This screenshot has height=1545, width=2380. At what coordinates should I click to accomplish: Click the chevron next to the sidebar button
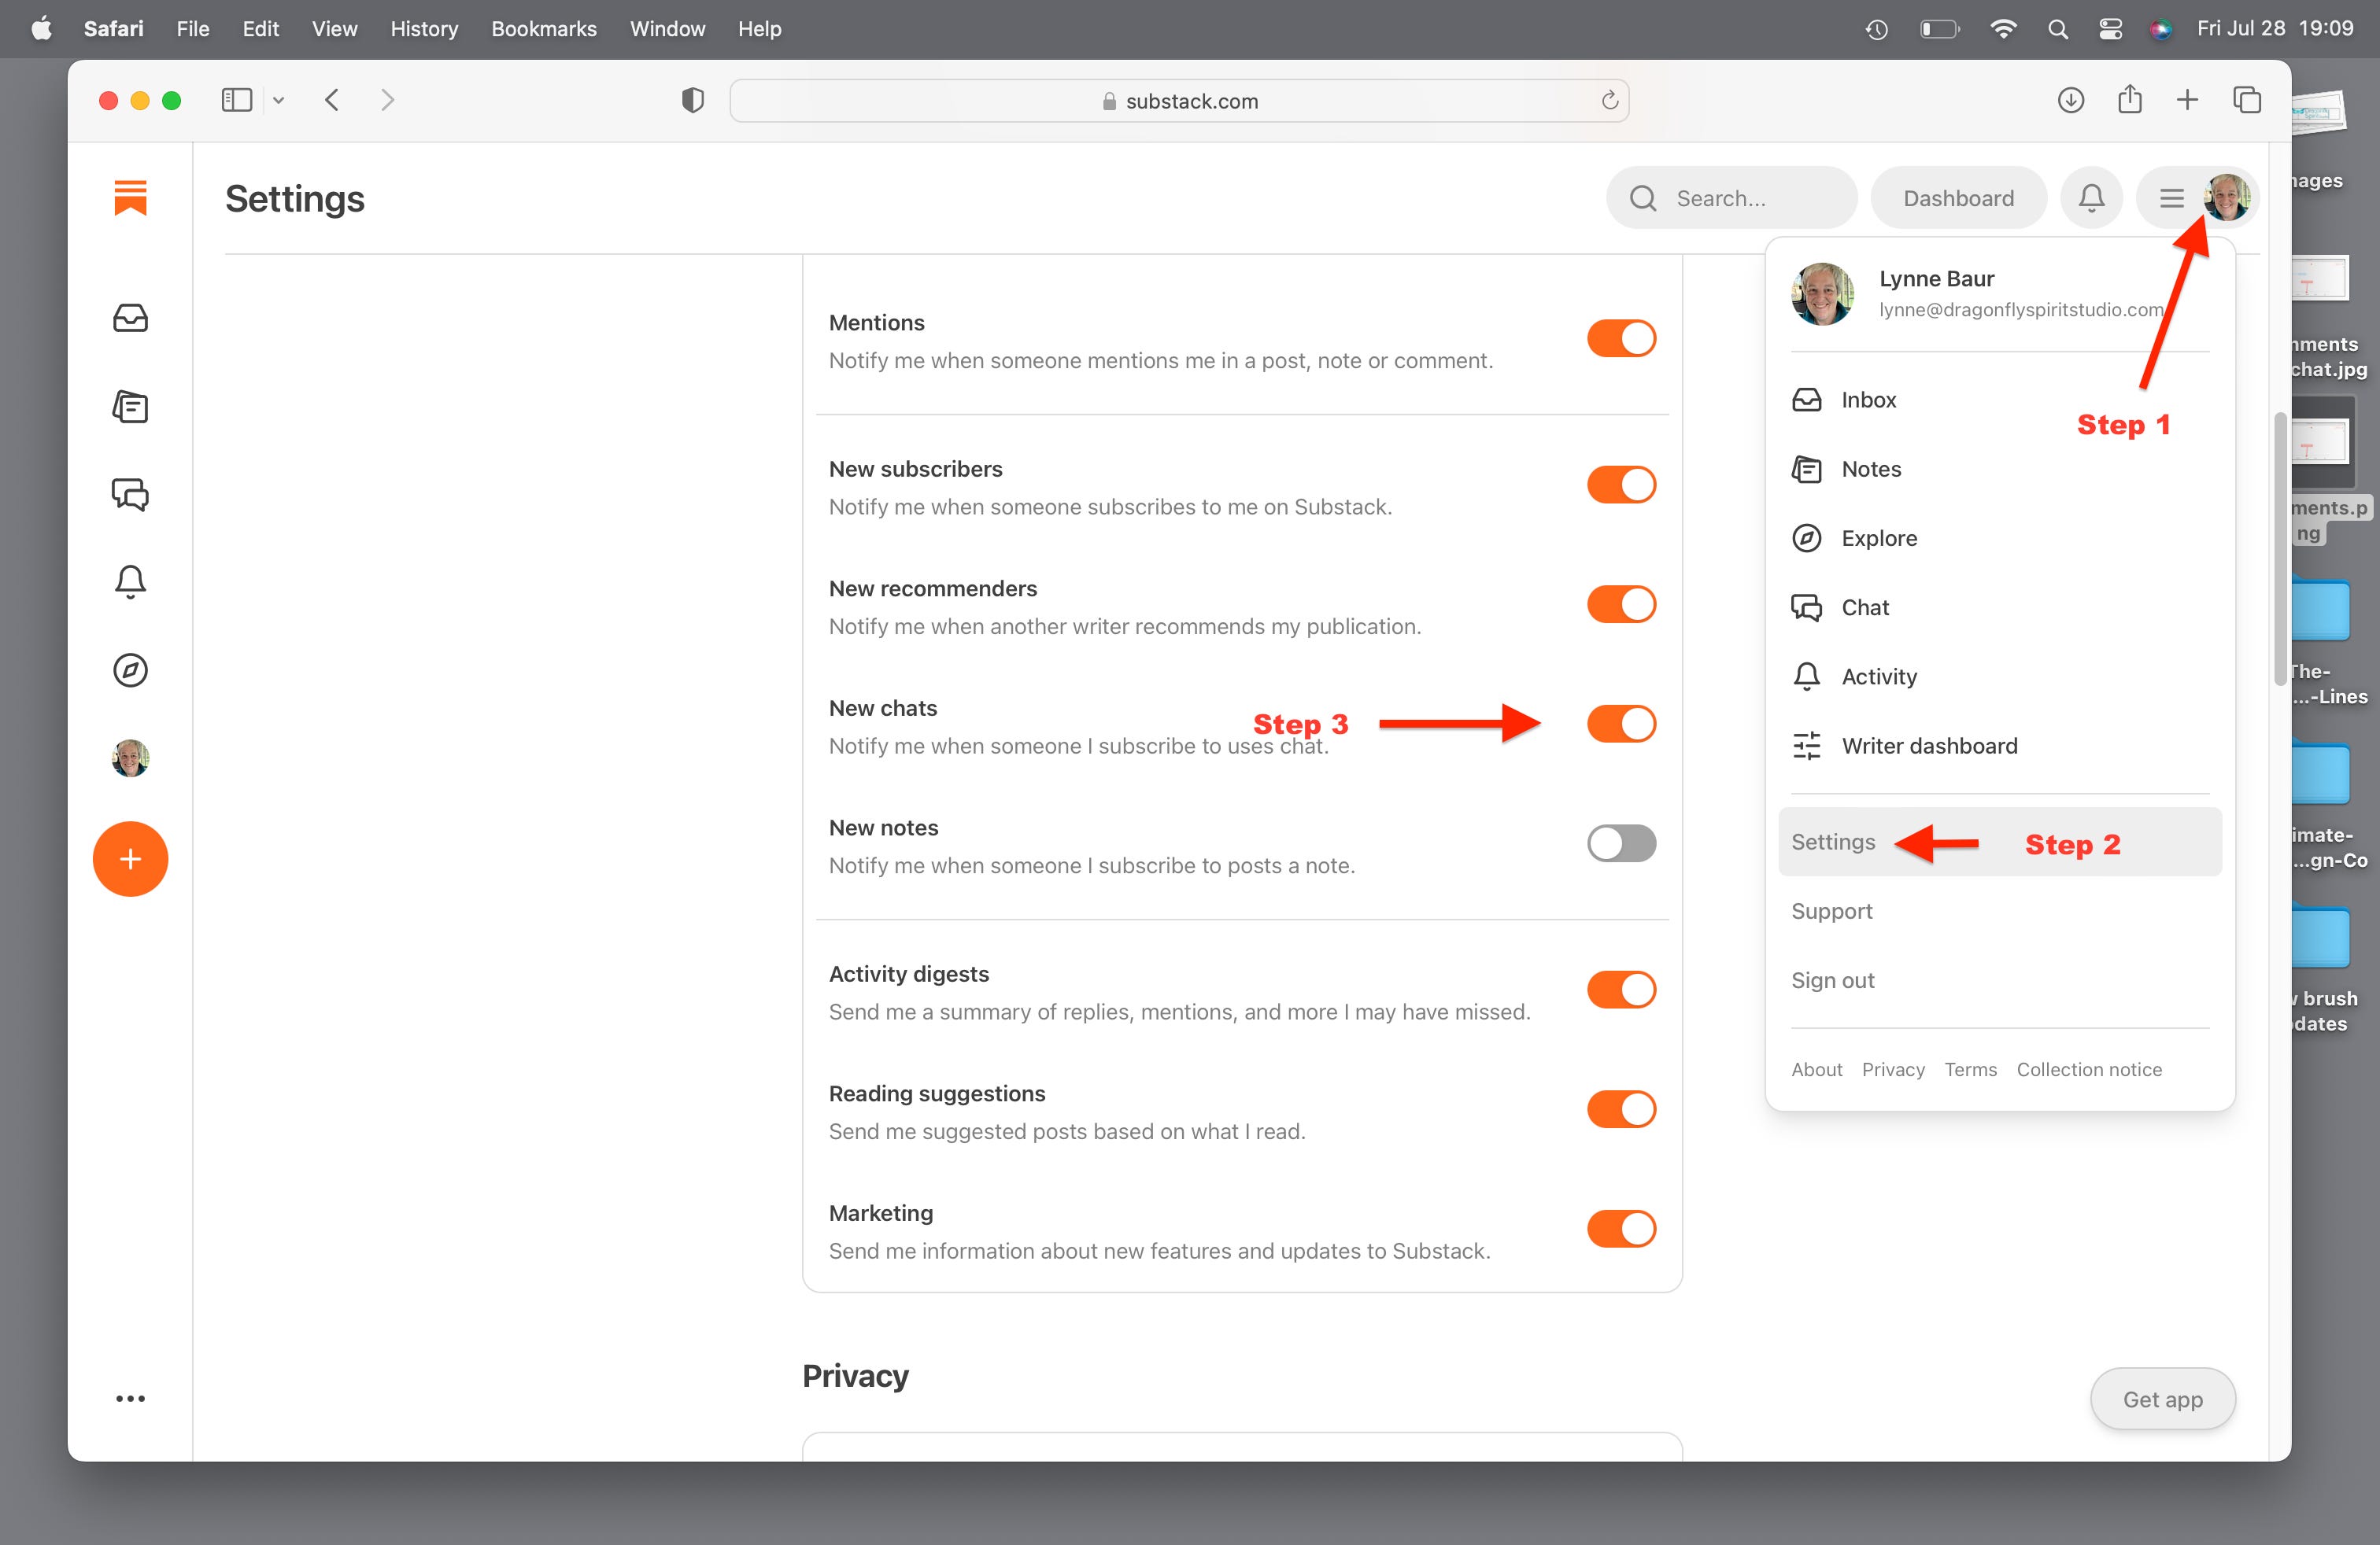coord(279,100)
